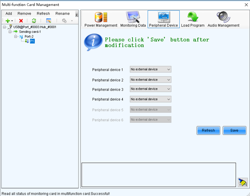Open Load Program section
The image size is (250, 196).
coord(192,19)
